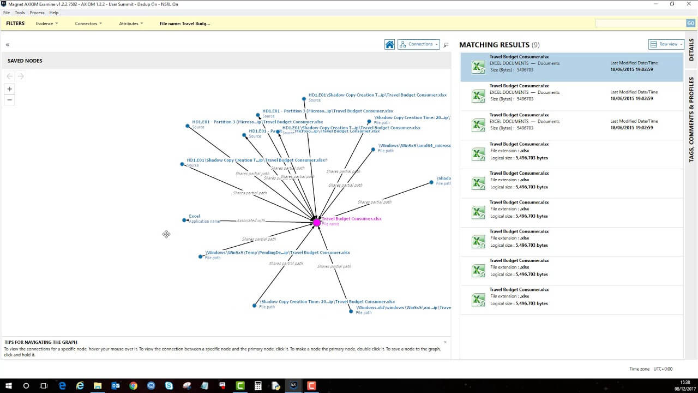Open the Connections view dropdown

[419, 44]
